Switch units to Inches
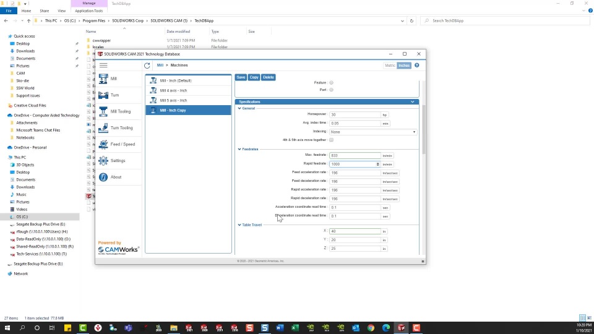Image resolution: width=594 pixels, height=334 pixels. [404, 66]
